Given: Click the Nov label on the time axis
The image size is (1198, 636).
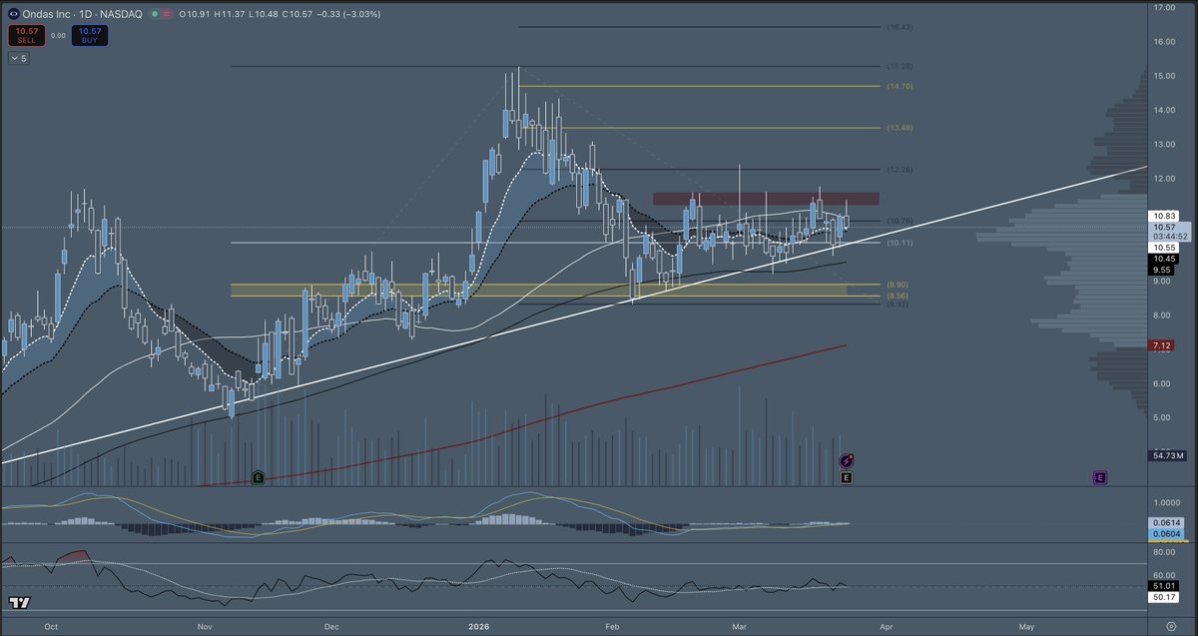Looking at the screenshot, I should [205, 626].
